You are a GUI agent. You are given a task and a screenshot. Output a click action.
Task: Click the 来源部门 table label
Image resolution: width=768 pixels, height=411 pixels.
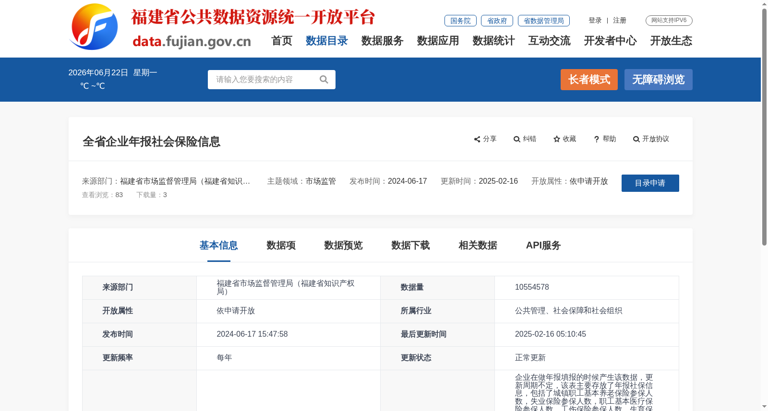point(118,287)
